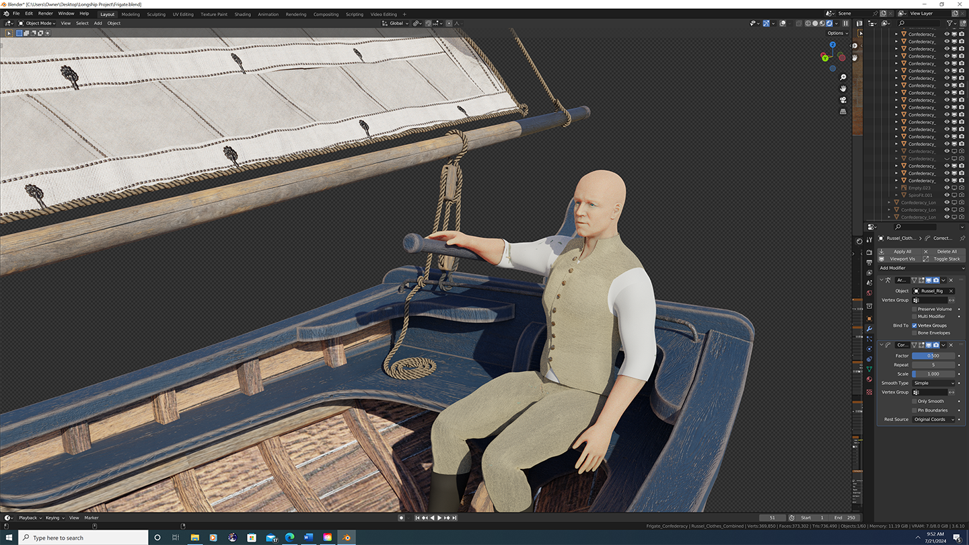Open the Object Data green triangle tab

coord(869,369)
